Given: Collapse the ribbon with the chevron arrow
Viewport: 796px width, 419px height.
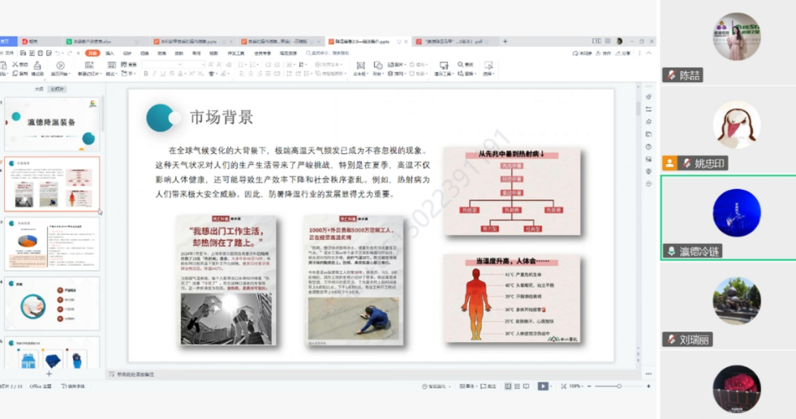Looking at the screenshot, I should [648, 53].
